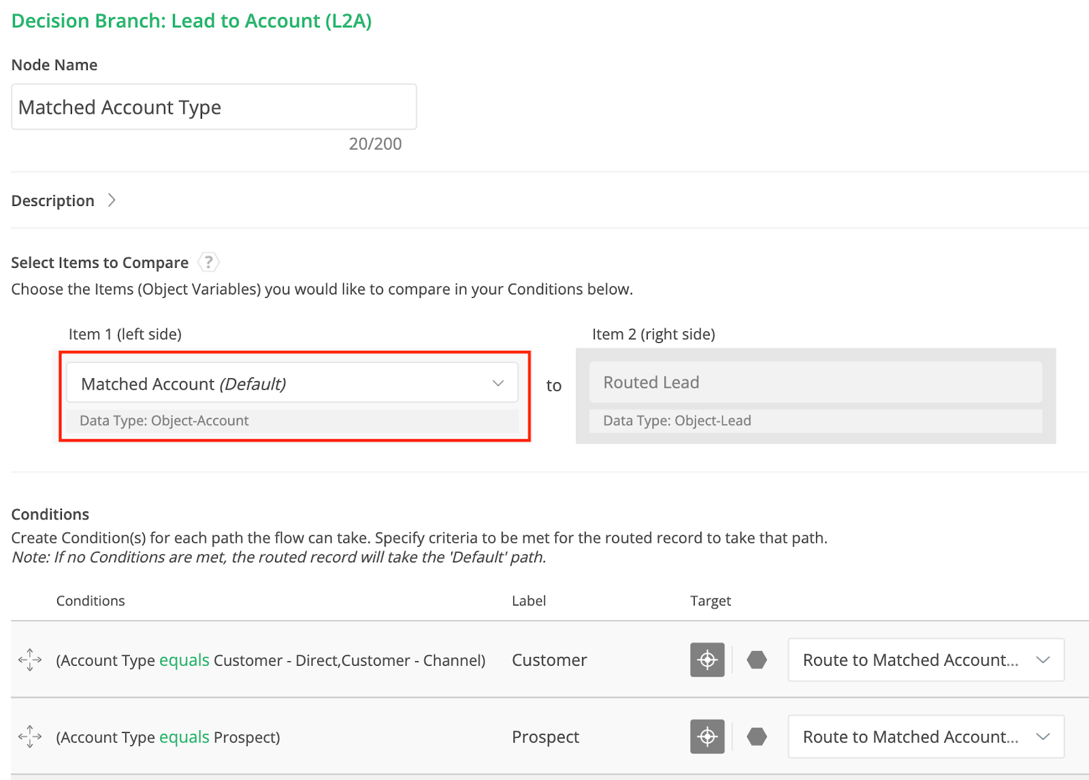1089x780 pixels.
Task: Click the Data Type: Object-Account text
Action: [x=164, y=421]
